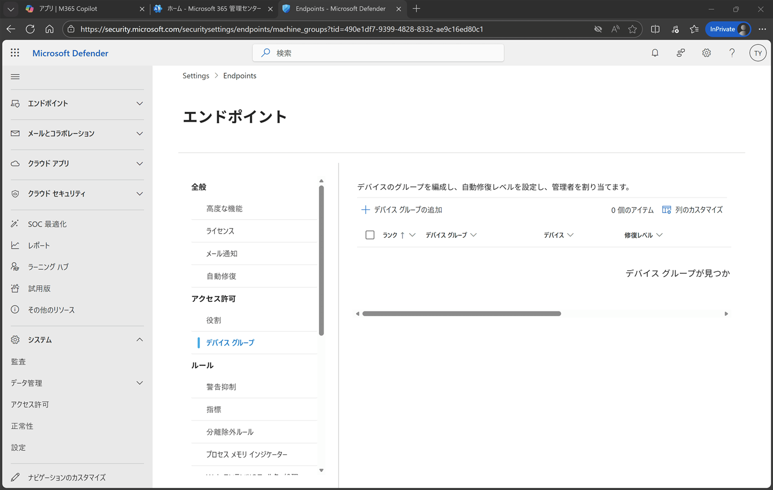The height and width of the screenshot is (490, 773).
Task: Open the community feedback icon in header
Action: [x=681, y=53]
